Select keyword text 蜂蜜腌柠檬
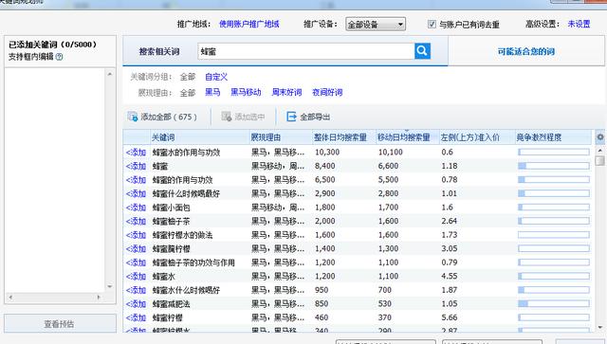607x344 pixels. click(171, 248)
